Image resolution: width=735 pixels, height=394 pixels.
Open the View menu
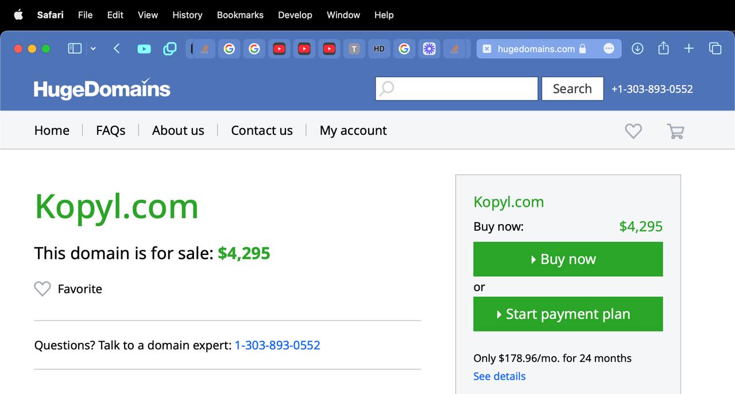tap(148, 15)
